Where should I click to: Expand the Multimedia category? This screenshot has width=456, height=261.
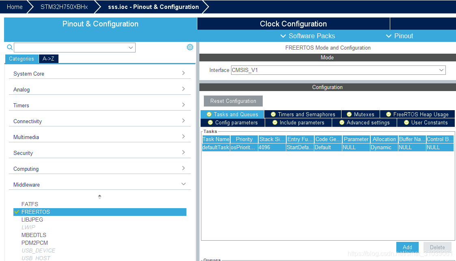tap(99, 137)
